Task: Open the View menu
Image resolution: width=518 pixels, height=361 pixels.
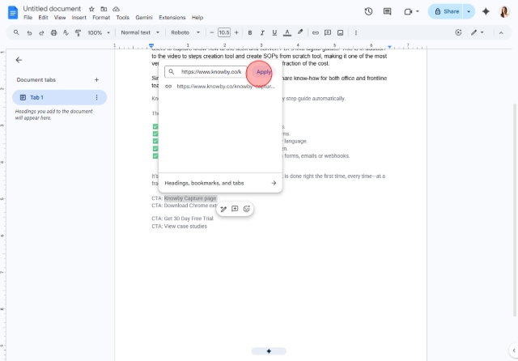Action: [60, 18]
